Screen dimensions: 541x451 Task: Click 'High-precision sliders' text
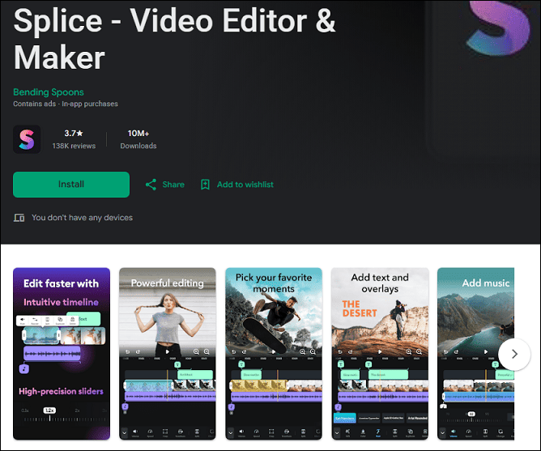[x=61, y=391]
